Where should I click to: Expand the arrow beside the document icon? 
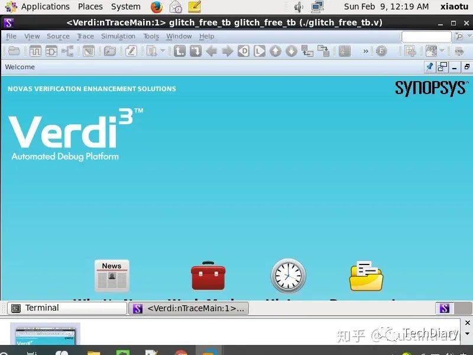[x=163, y=50]
